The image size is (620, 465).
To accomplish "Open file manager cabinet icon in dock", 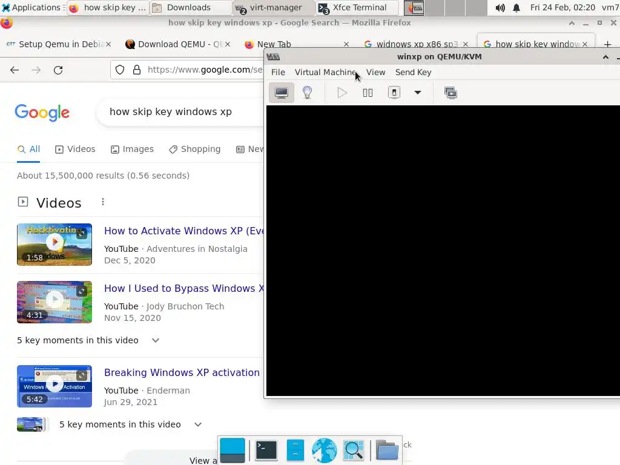I will click(295, 450).
